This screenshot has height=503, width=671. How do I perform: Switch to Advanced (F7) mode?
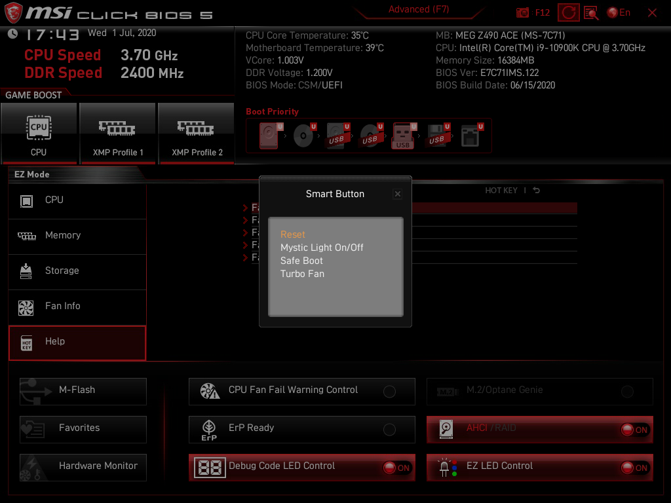(419, 9)
